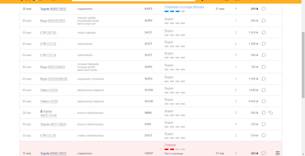Open part number CLT-30
This screenshot has height=156, width=305.
pos(51,136)
